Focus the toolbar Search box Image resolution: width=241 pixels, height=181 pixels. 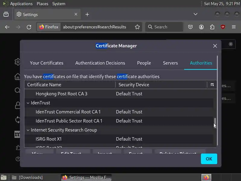[164, 27]
